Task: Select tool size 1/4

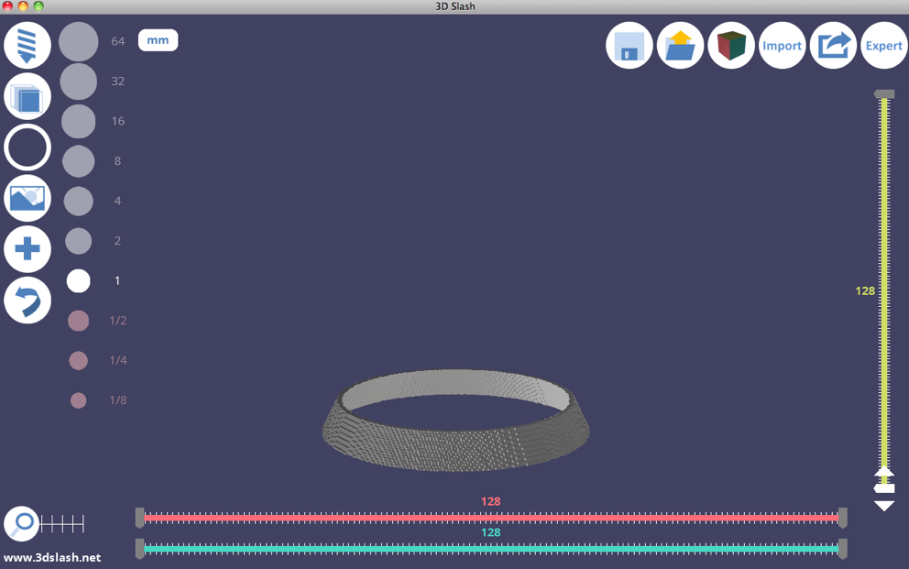Action: click(78, 360)
